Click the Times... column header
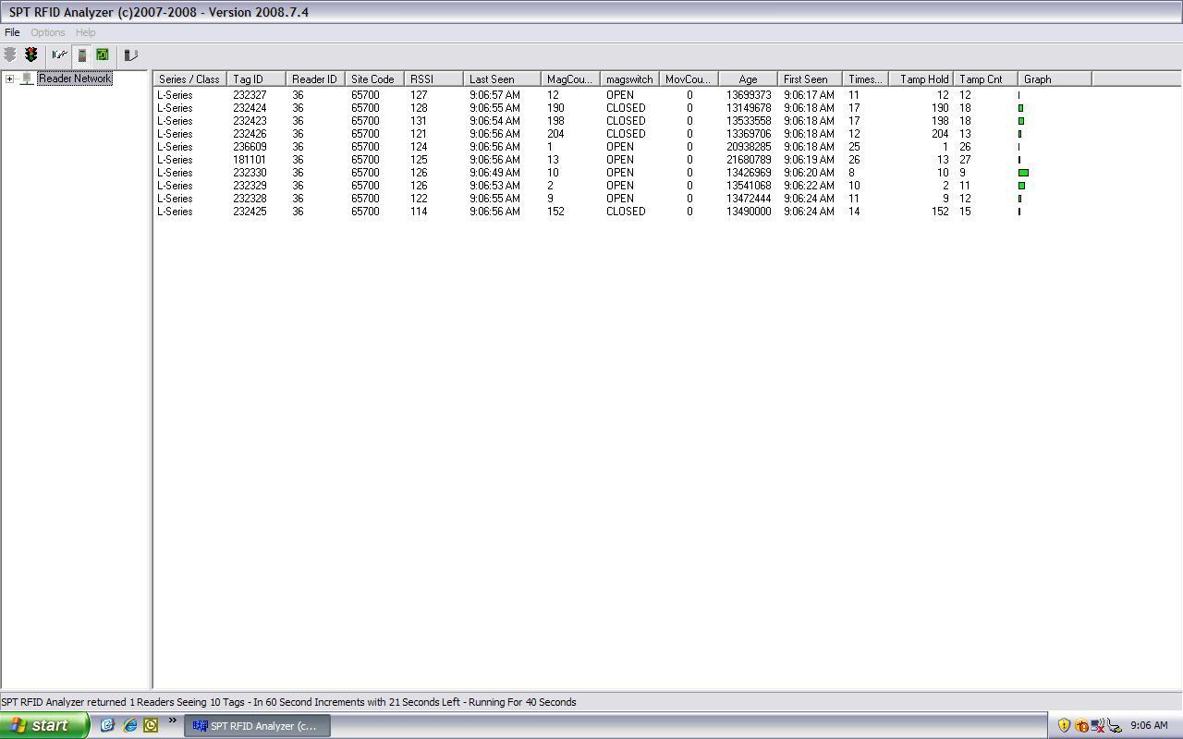Viewport: 1183px width, 739px height. (x=865, y=79)
